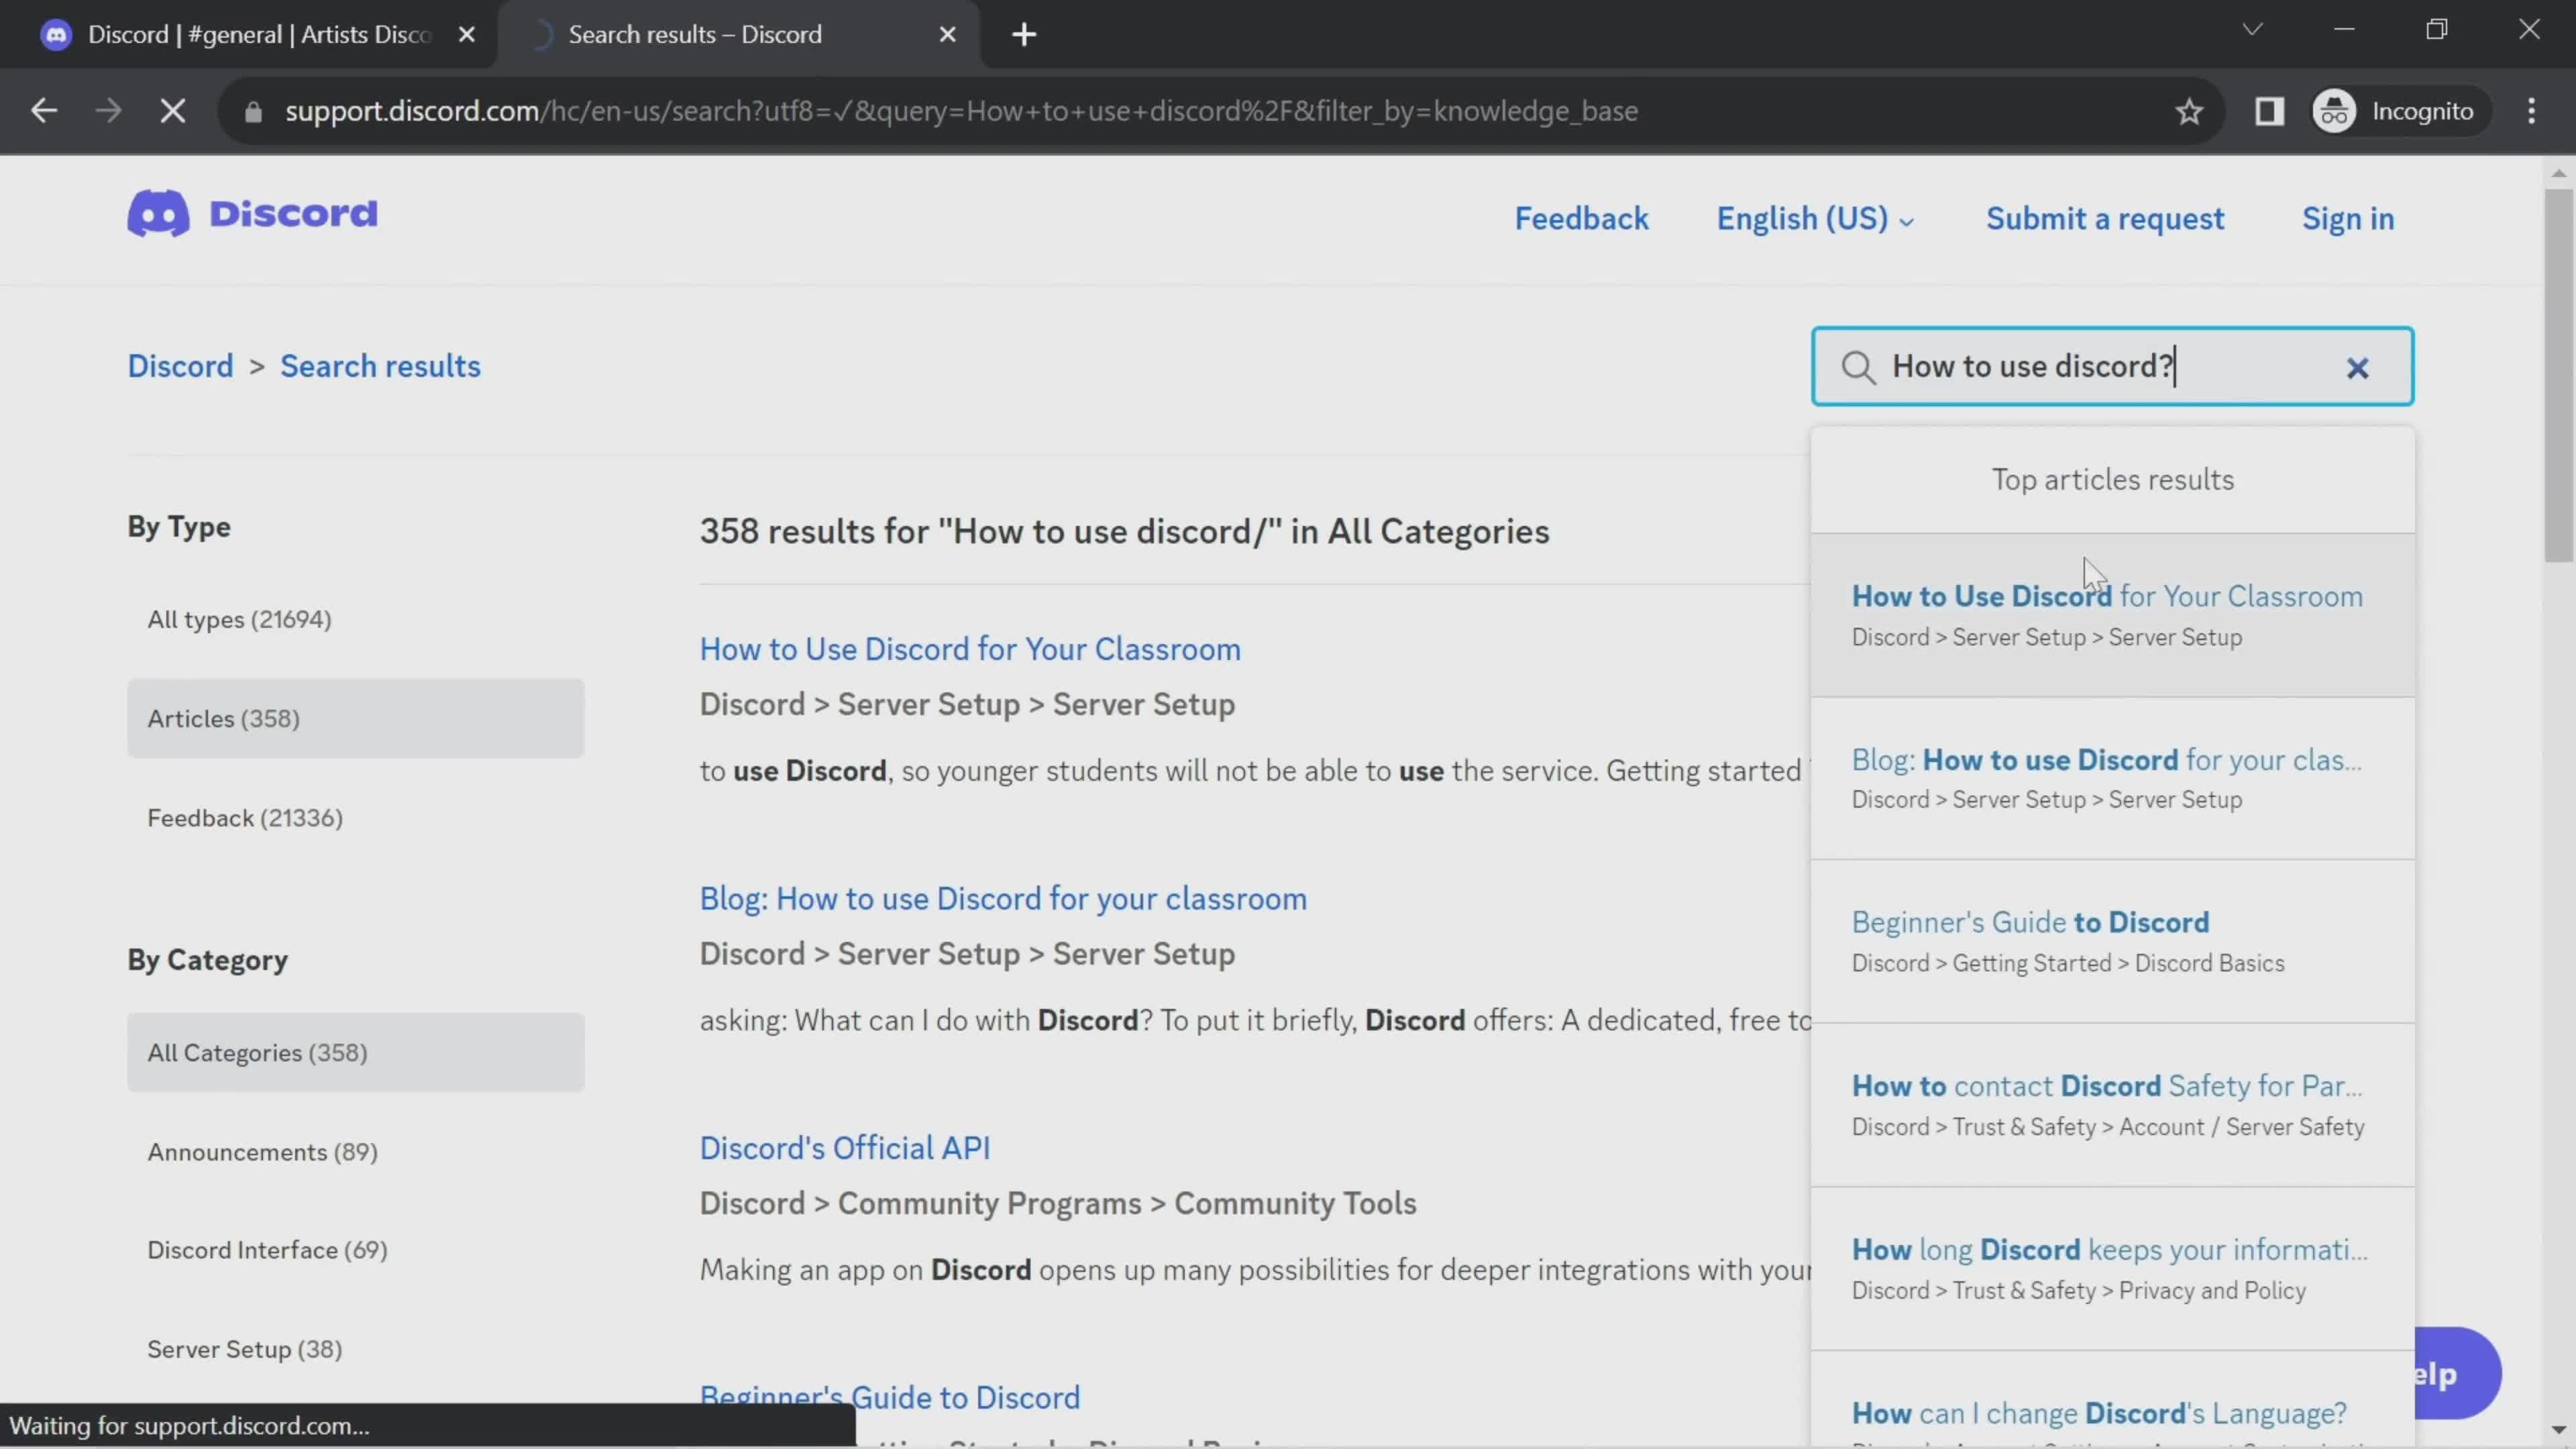Viewport: 2576px width, 1449px height.
Task: Open the browser side panel icon
Action: coord(2269,111)
